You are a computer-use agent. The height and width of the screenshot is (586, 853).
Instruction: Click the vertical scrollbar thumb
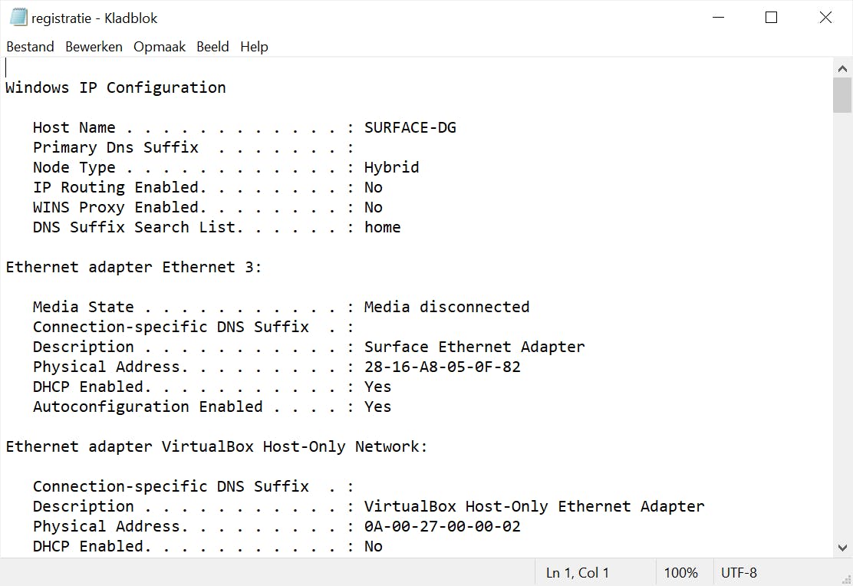(x=842, y=95)
